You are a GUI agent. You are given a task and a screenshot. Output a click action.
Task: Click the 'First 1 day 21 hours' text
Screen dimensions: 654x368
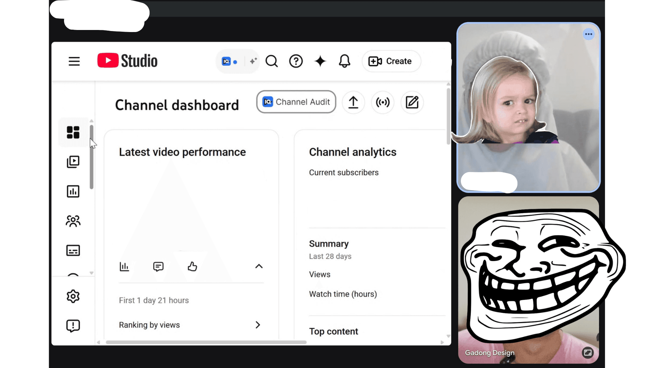pos(154,300)
